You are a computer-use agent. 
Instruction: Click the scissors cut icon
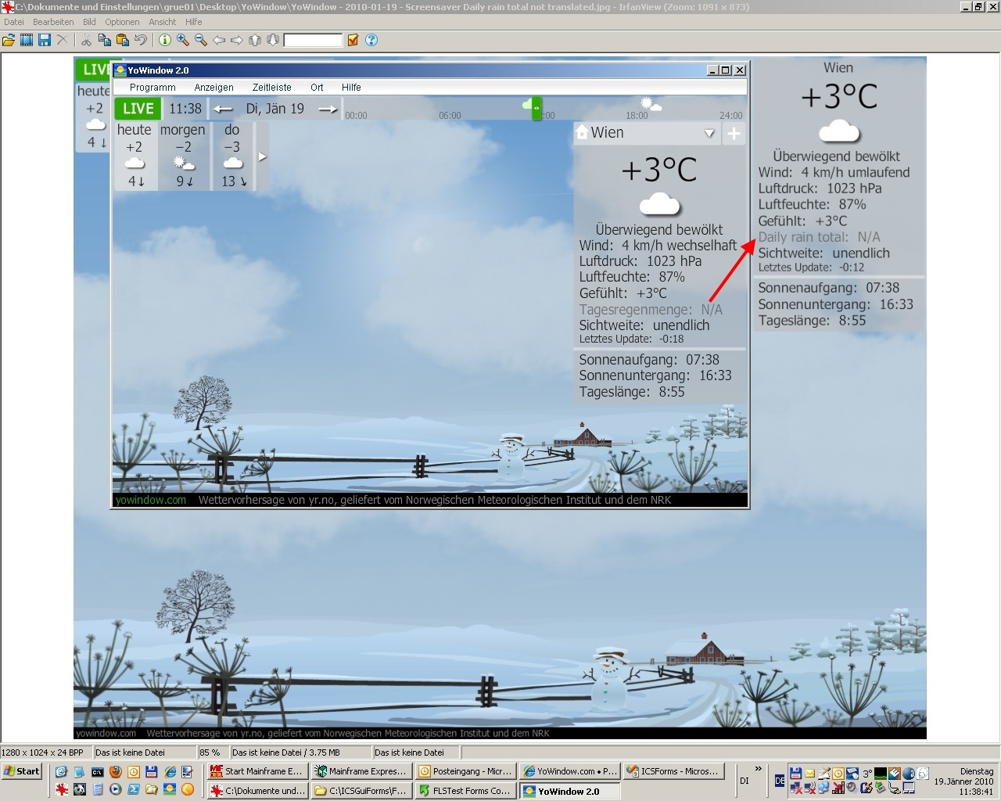coord(86,40)
